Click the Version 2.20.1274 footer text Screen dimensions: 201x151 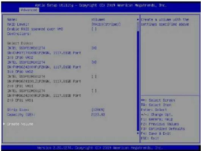pos(100,148)
